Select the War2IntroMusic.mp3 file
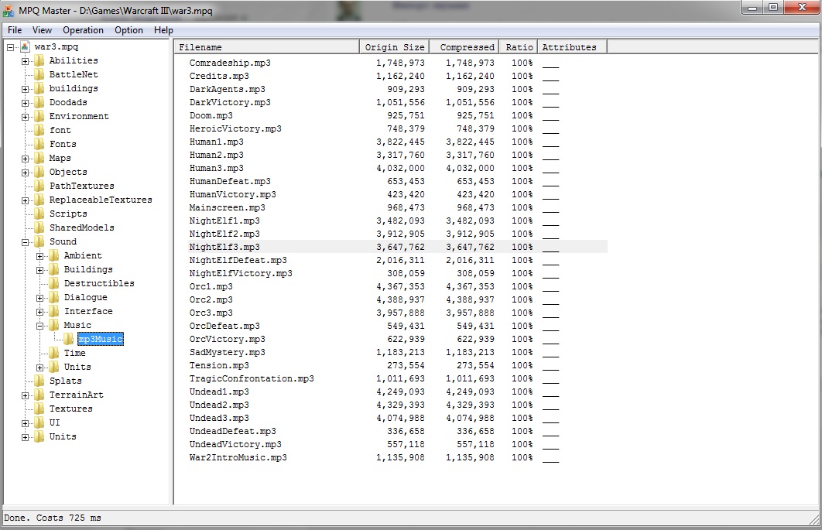 pos(238,457)
